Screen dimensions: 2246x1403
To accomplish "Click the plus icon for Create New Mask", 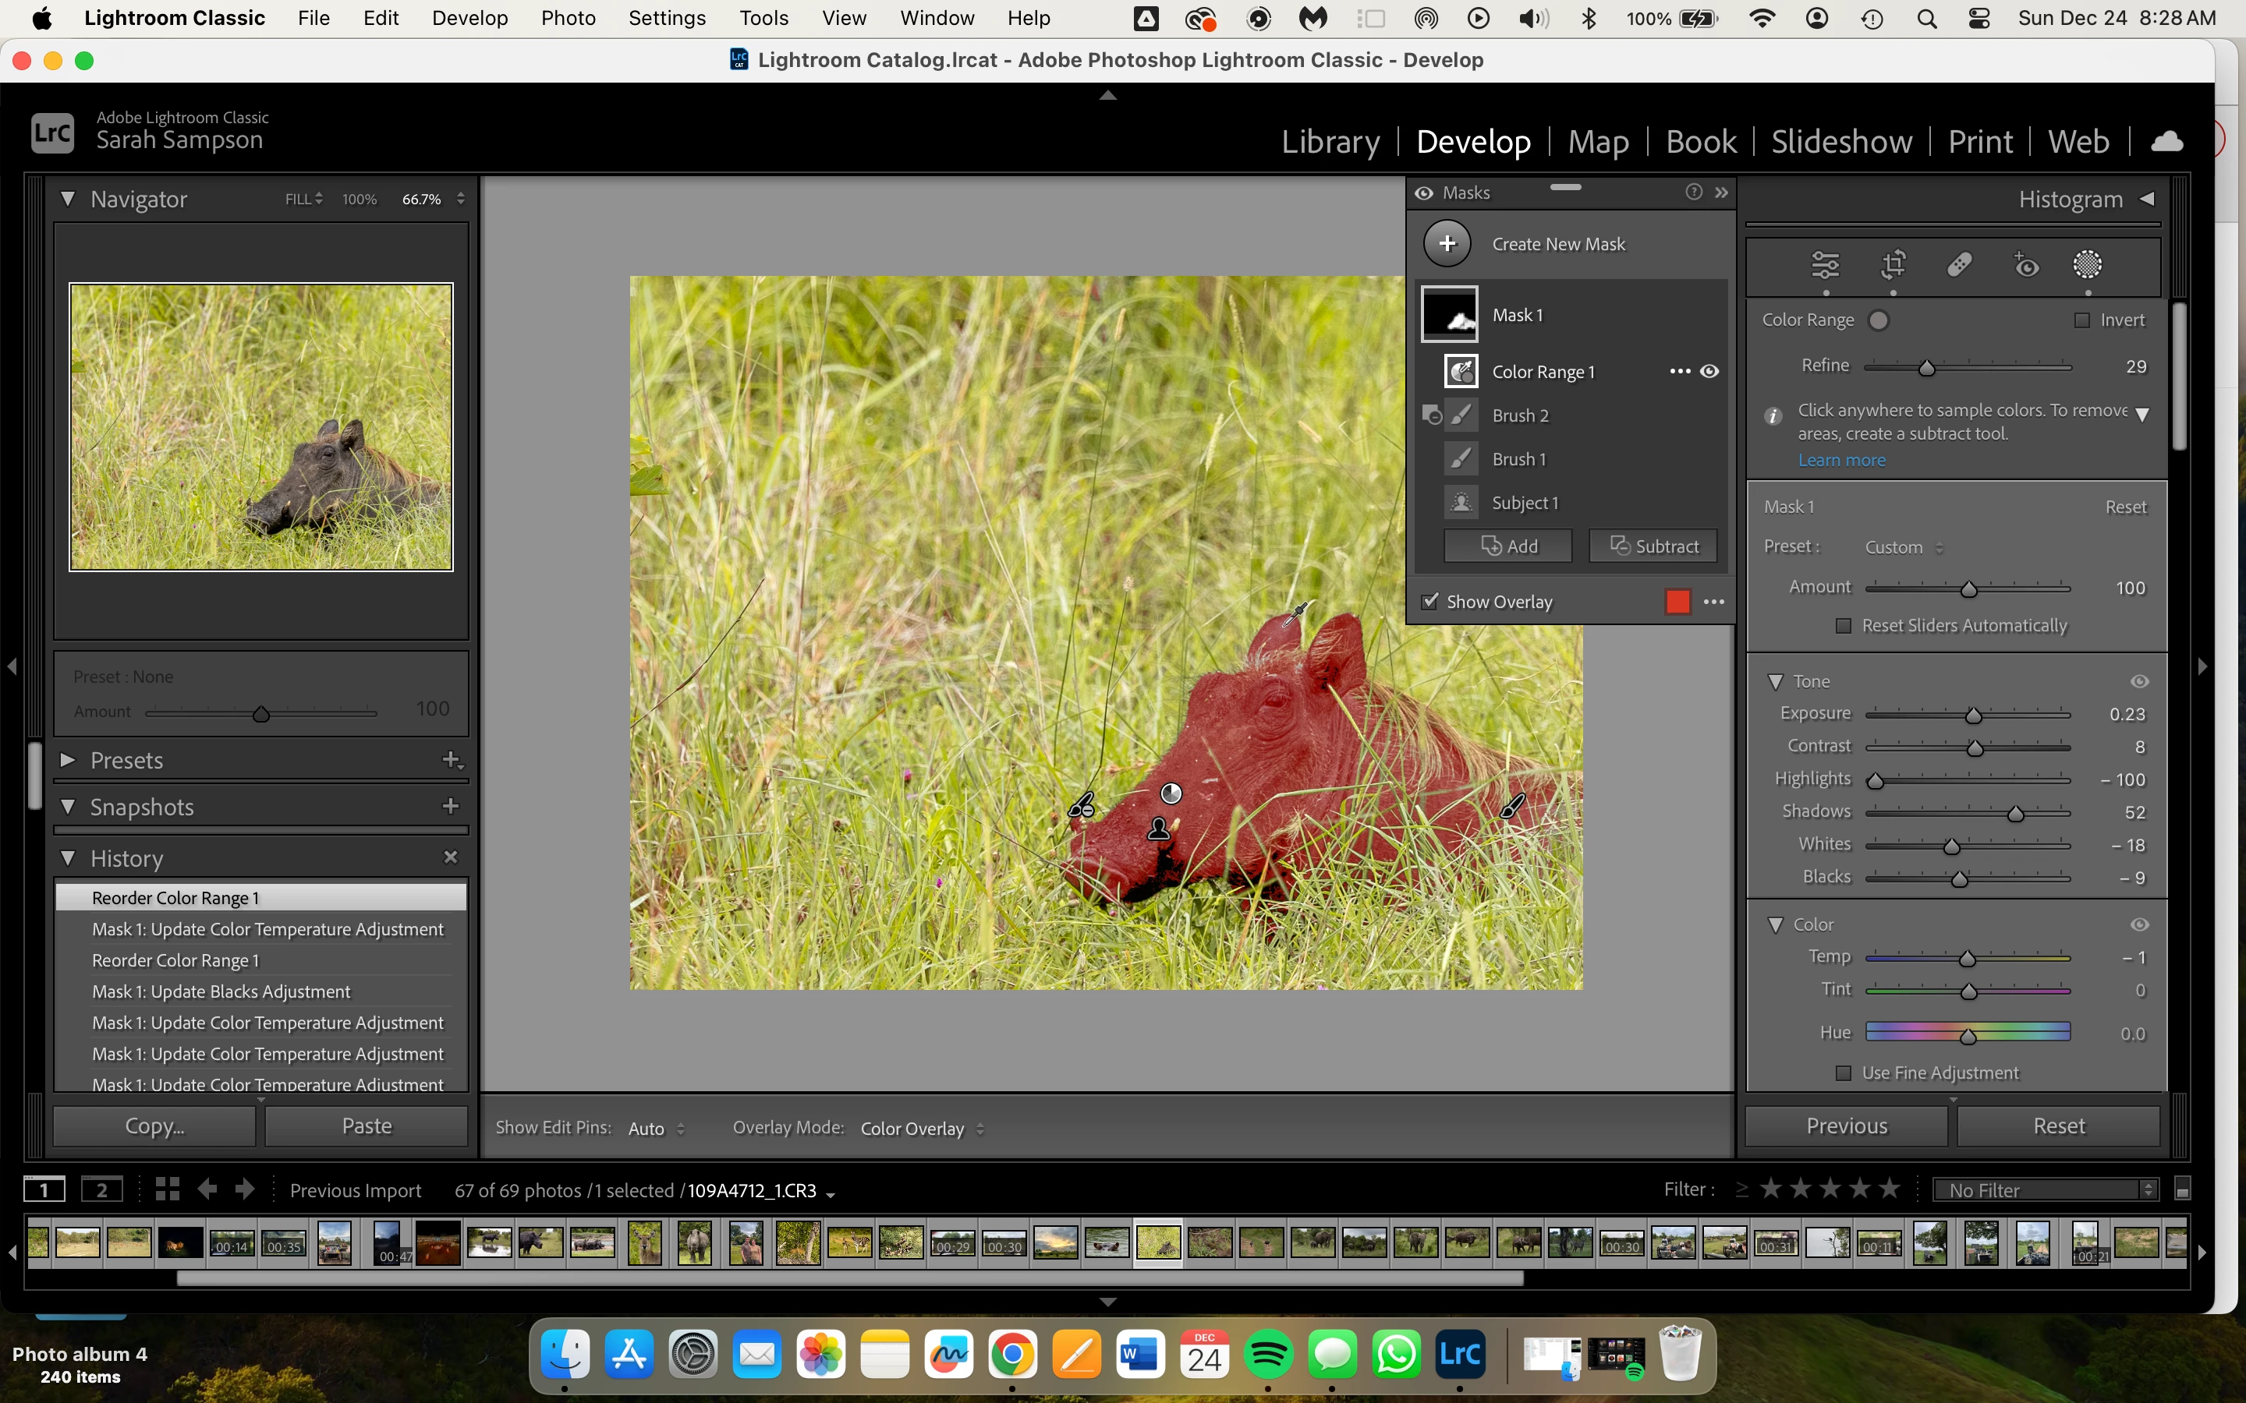I will [x=1447, y=244].
